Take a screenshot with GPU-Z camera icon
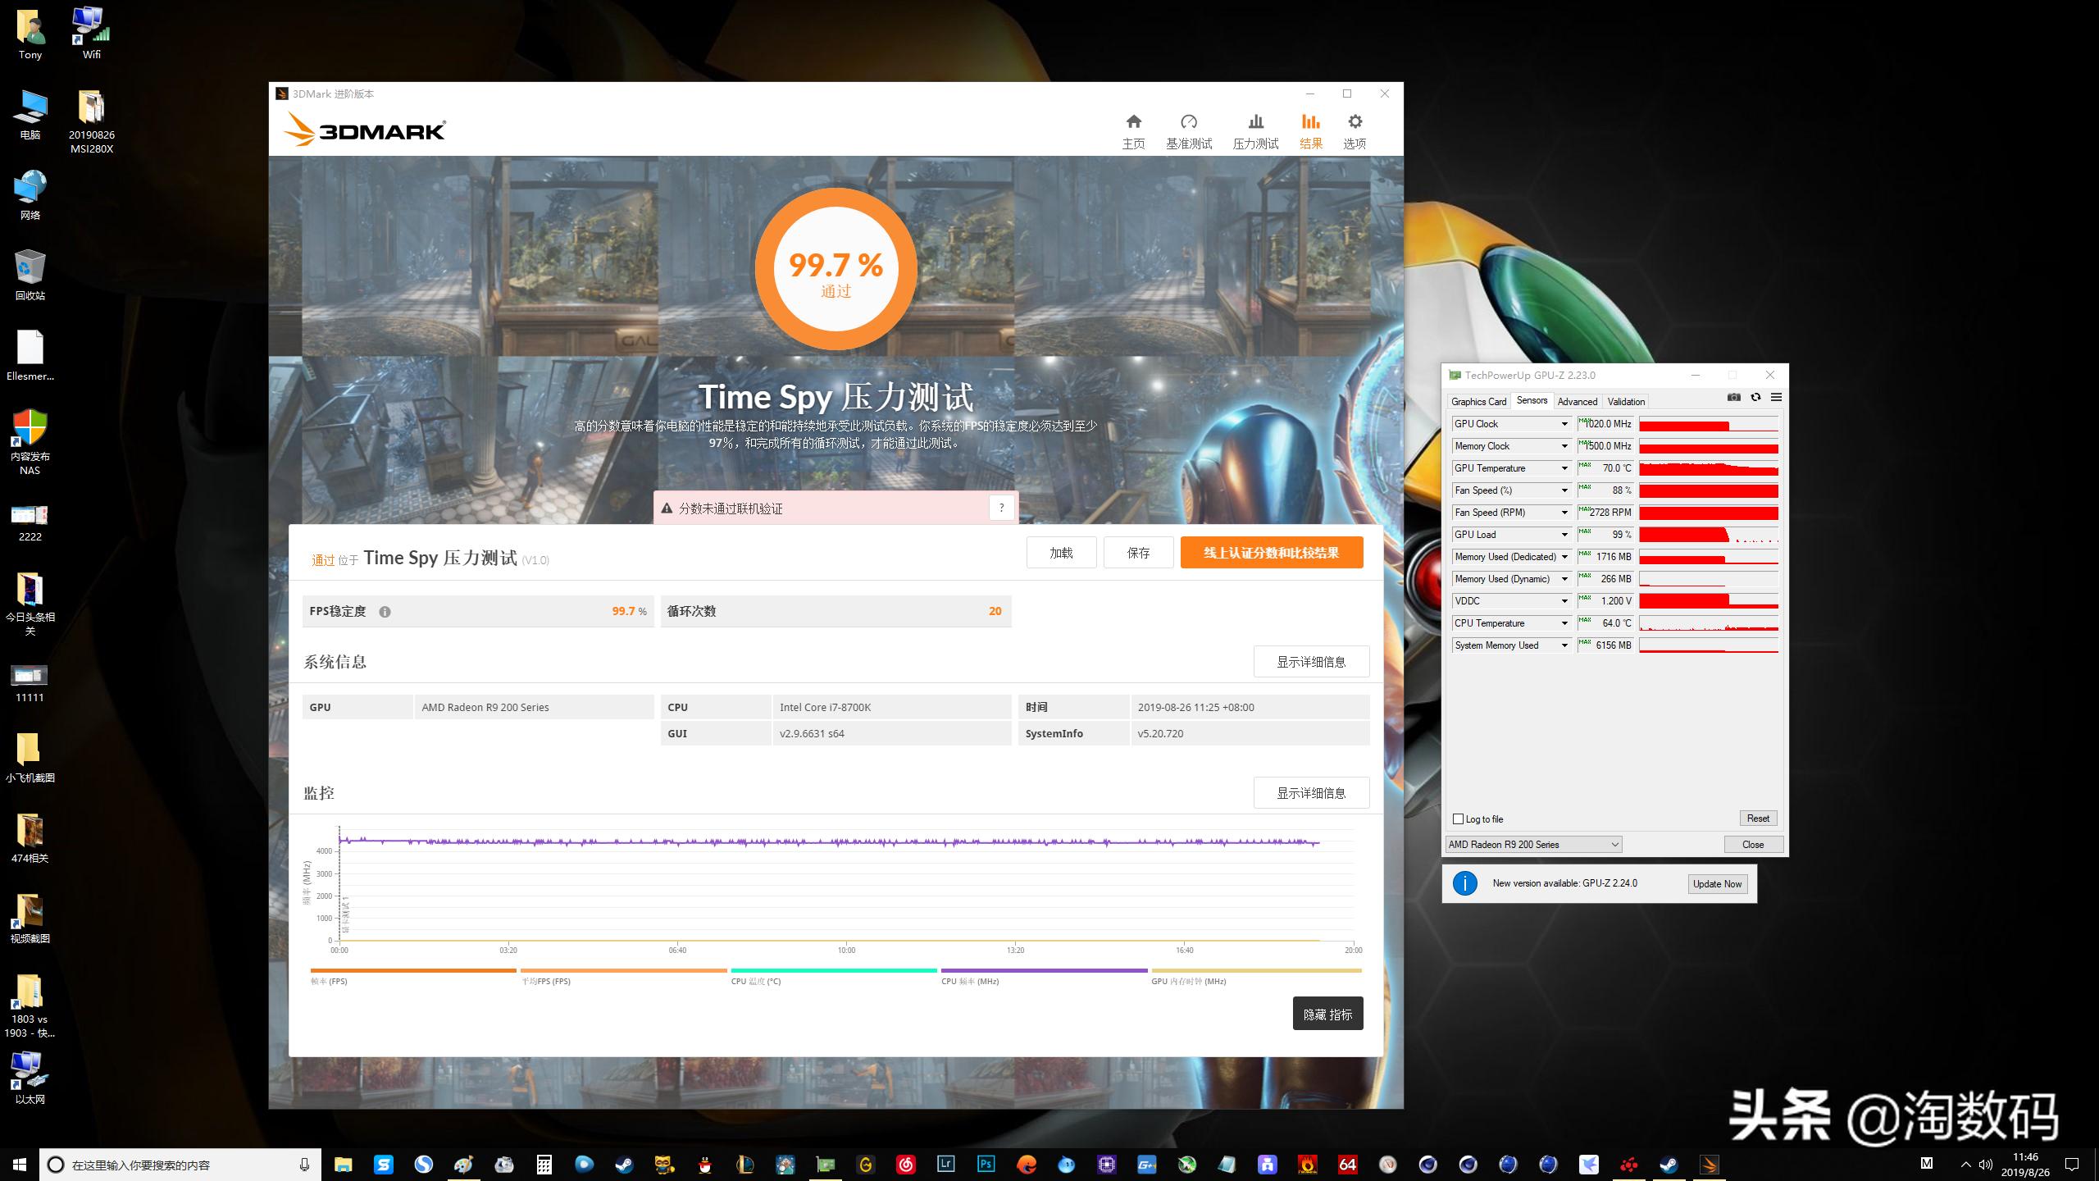The height and width of the screenshot is (1181, 2099). tap(1733, 397)
